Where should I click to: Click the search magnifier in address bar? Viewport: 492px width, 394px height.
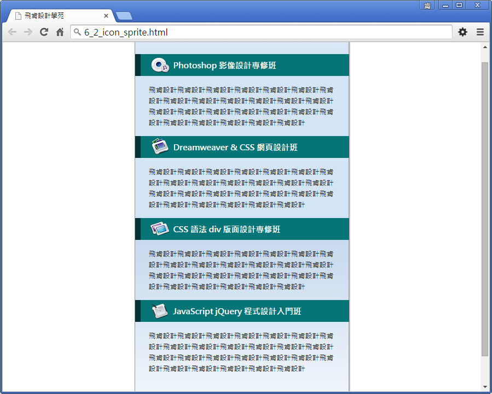(77, 32)
